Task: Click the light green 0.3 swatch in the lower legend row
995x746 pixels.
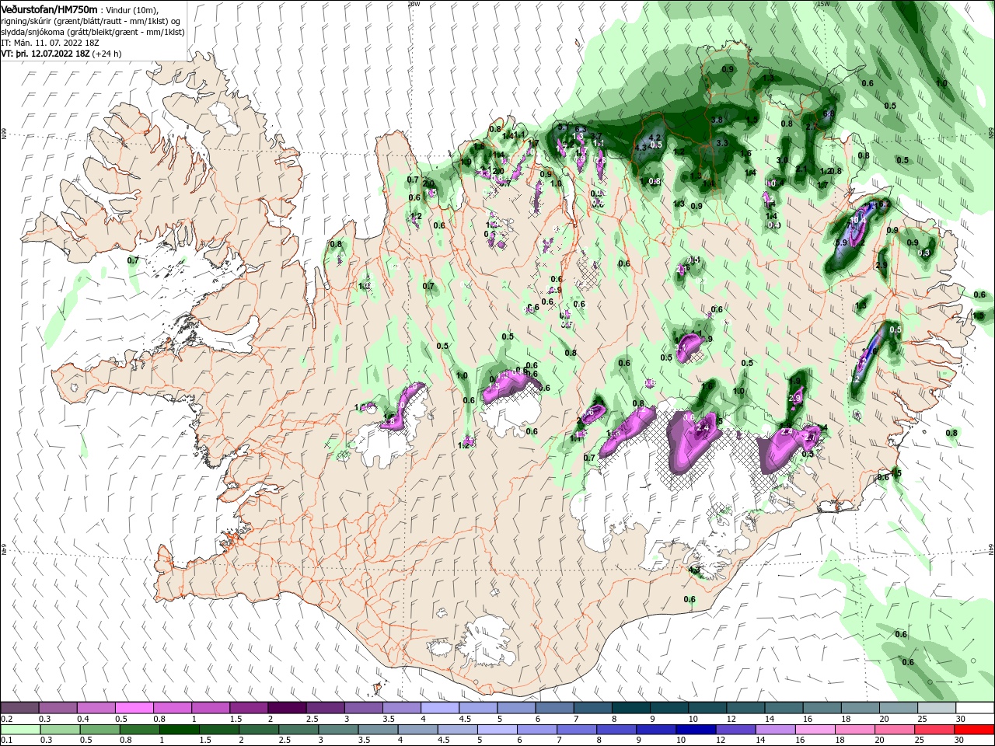Action: (x=59, y=730)
